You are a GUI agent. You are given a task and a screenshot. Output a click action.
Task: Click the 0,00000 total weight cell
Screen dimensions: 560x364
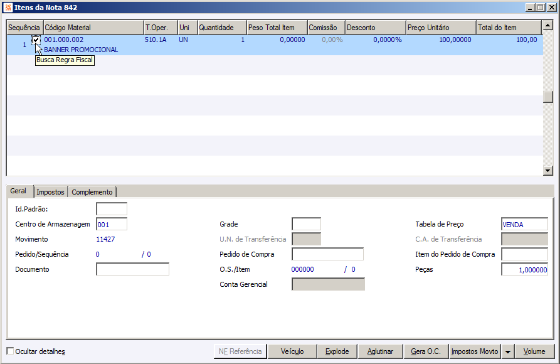(x=292, y=40)
